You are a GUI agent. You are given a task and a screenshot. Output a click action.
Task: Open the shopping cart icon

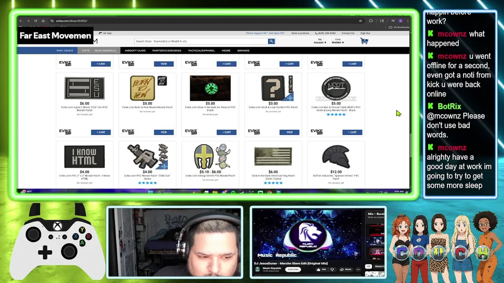pyautogui.click(x=364, y=41)
